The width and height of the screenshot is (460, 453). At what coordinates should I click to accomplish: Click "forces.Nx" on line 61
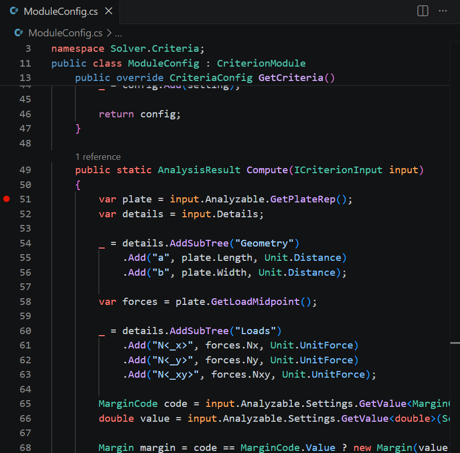tap(232, 345)
